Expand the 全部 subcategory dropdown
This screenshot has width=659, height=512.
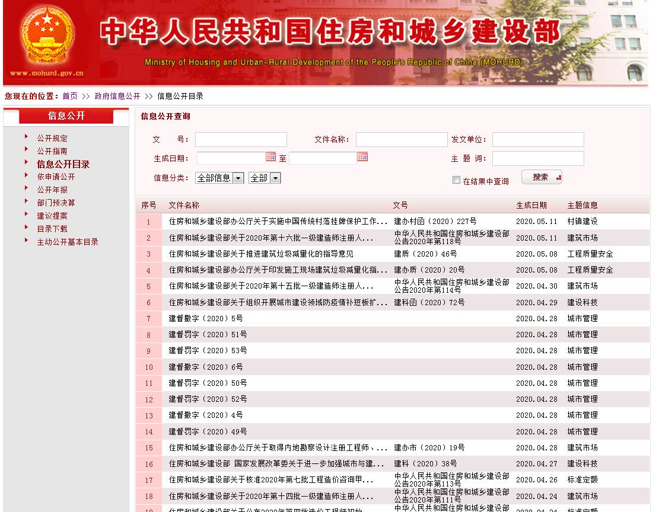pos(265,178)
